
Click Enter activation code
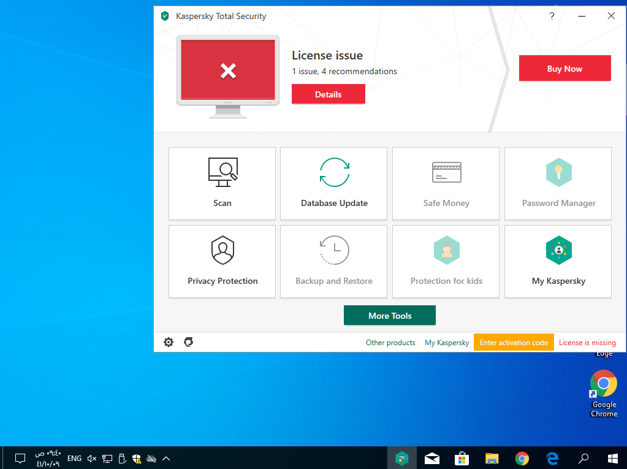[x=514, y=343]
